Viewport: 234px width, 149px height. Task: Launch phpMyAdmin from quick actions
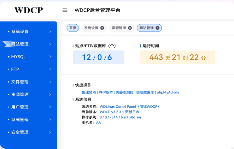(x=168, y=92)
